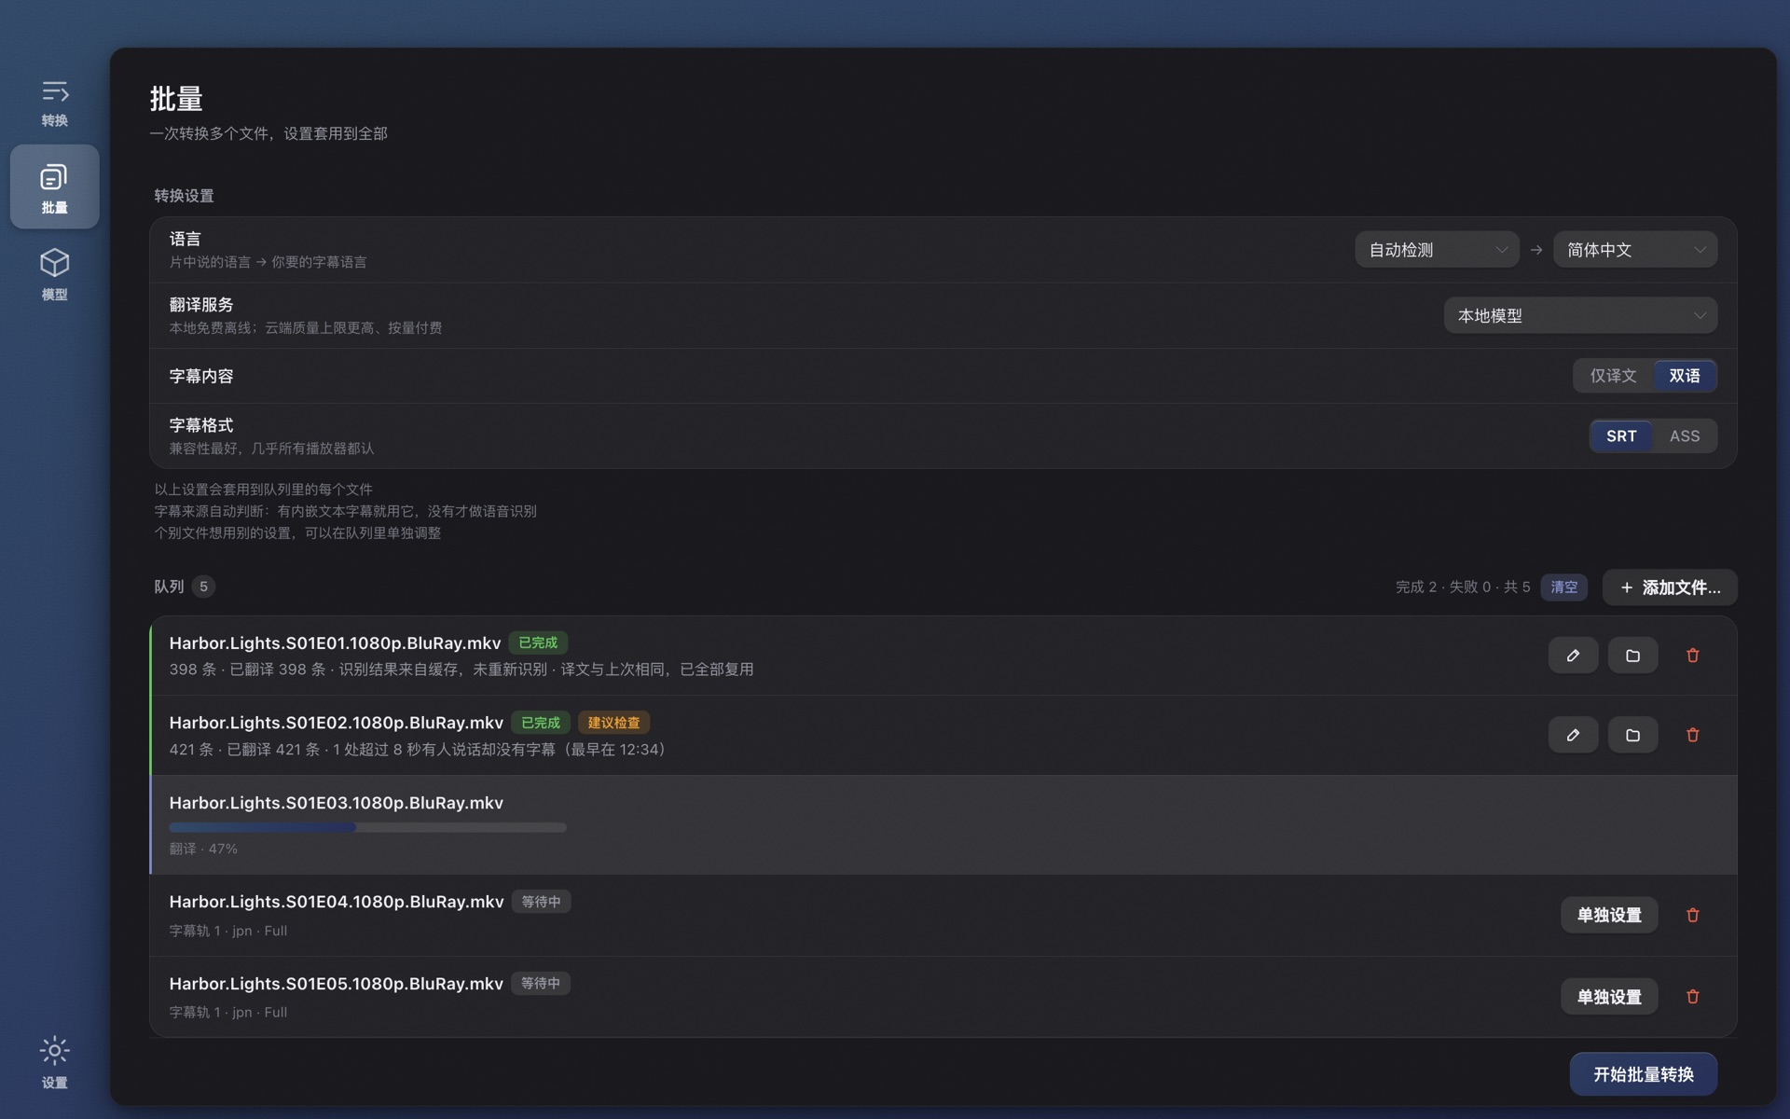Click the S01E03 translation progress bar
The width and height of the screenshot is (1790, 1119).
pos(367,827)
